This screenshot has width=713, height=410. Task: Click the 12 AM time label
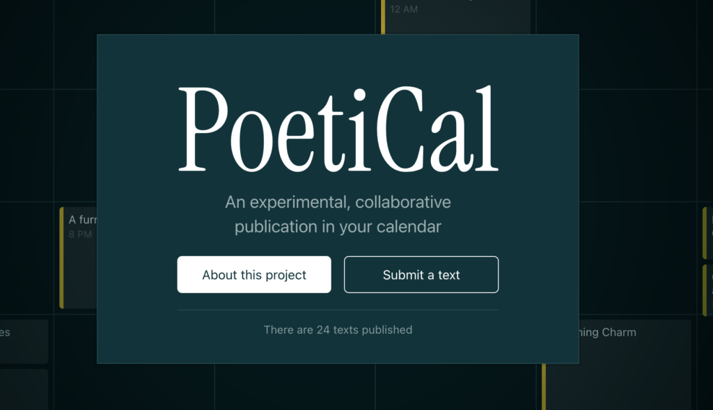(404, 9)
